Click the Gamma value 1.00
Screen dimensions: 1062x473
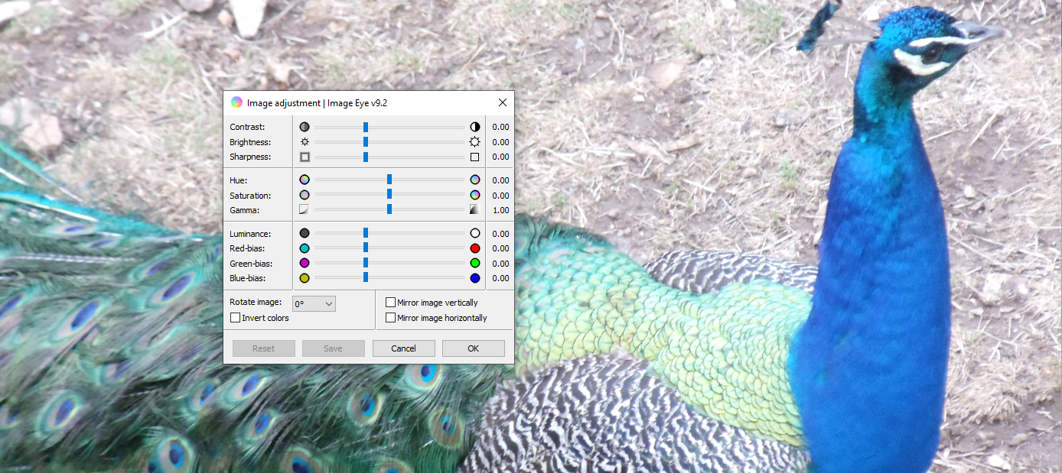(500, 210)
